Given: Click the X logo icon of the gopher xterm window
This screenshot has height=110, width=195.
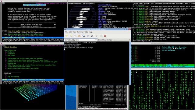Looking at the screenshot, I should click(x=1, y=1).
